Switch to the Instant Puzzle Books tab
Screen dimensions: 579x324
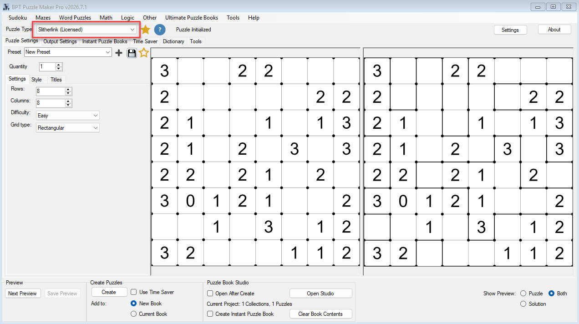coord(105,41)
